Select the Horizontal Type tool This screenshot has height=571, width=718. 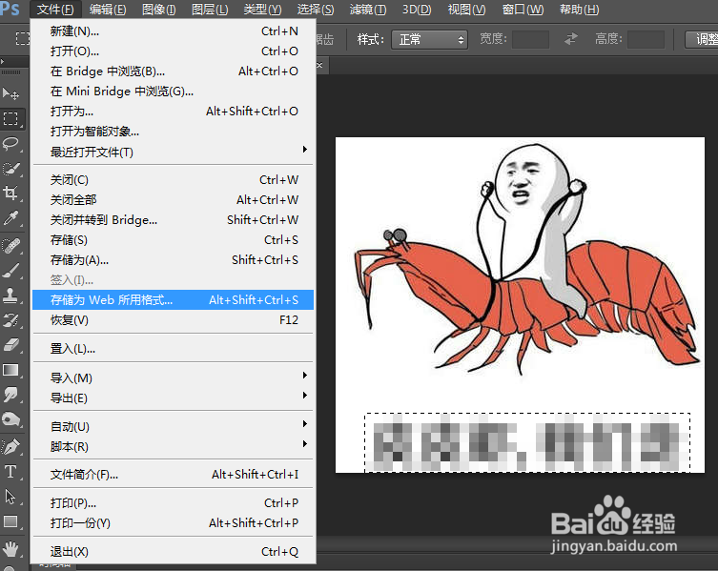(11, 472)
